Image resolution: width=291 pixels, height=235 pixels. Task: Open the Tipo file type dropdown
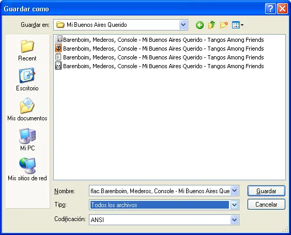point(234,205)
